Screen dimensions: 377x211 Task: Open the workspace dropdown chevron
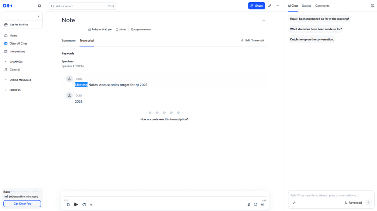pyautogui.click(x=38, y=16)
